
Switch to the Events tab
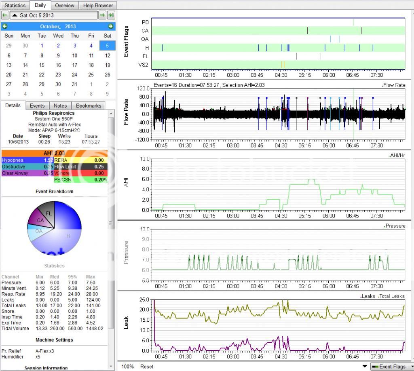(x=37, y=105)
